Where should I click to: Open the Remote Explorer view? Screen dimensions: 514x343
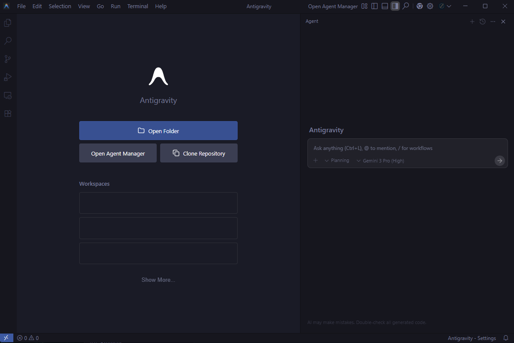tap(8, 96)
